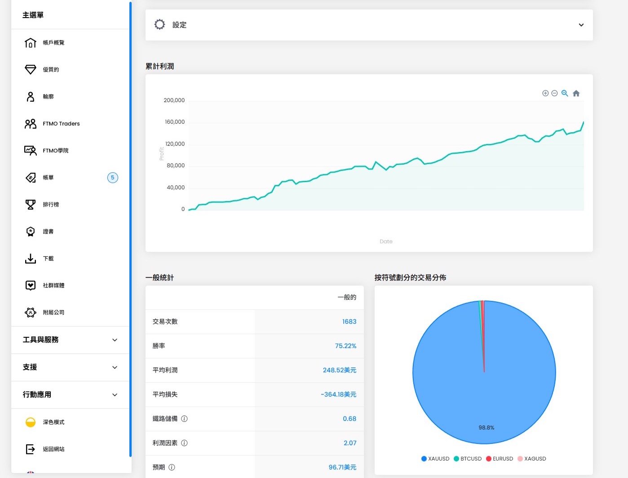Open the 社群媒體 heart icon

31,286
